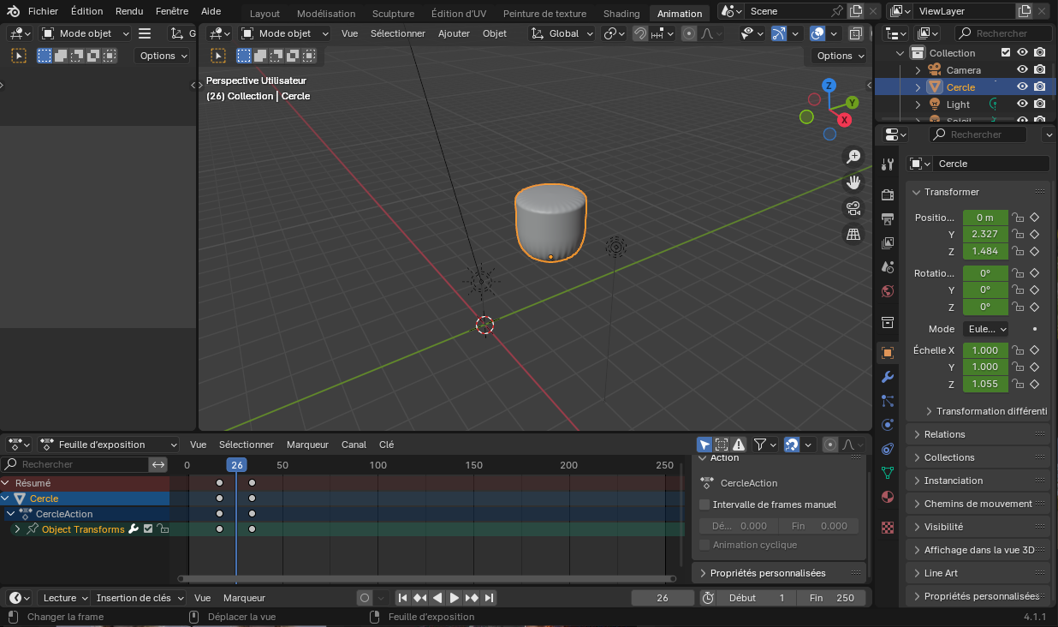Click the zoom magnifier icon in viewport
Image resolution: width=1058 pixels, height=627 pixels.
click(853, 157)
